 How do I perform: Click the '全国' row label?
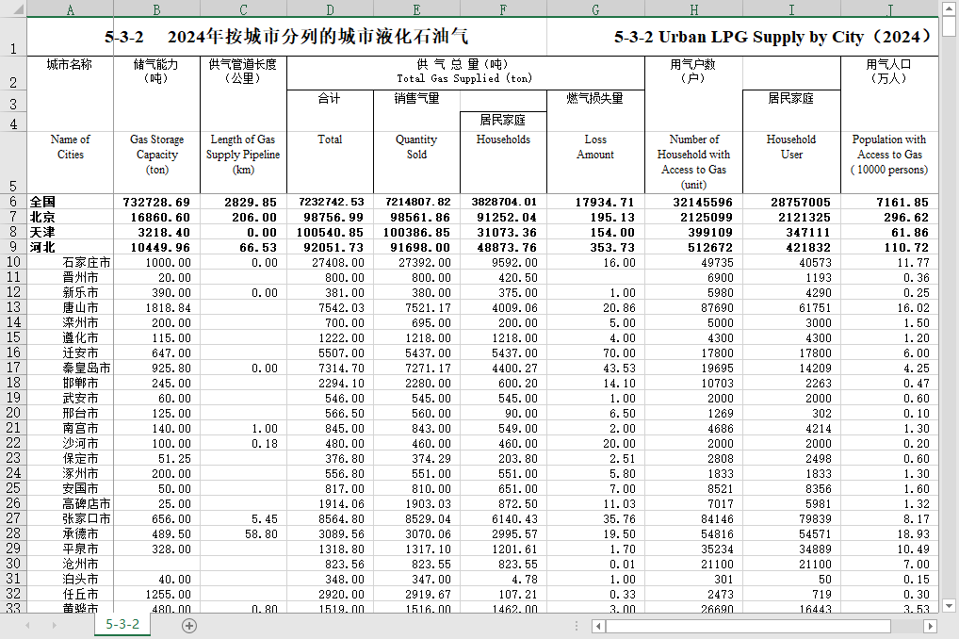click(x=42, y=202)
